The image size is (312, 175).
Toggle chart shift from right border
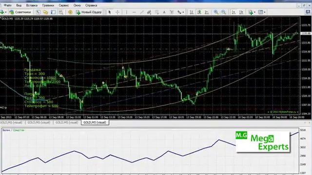pyautogui.click(x=241, y=12)
